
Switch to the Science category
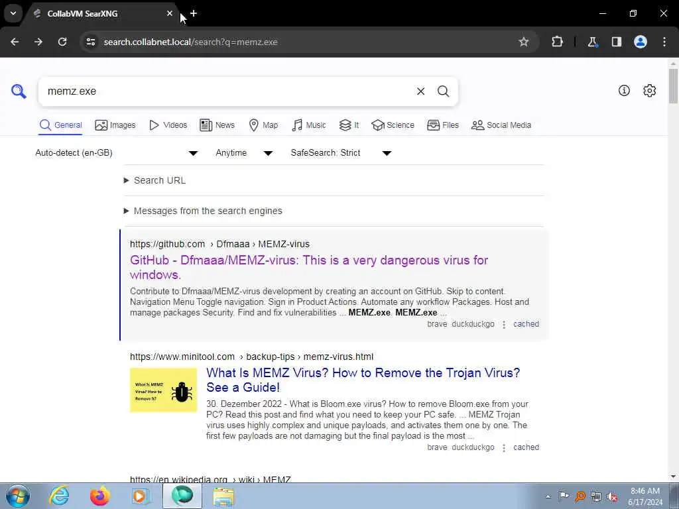click(x=393, y=125)
